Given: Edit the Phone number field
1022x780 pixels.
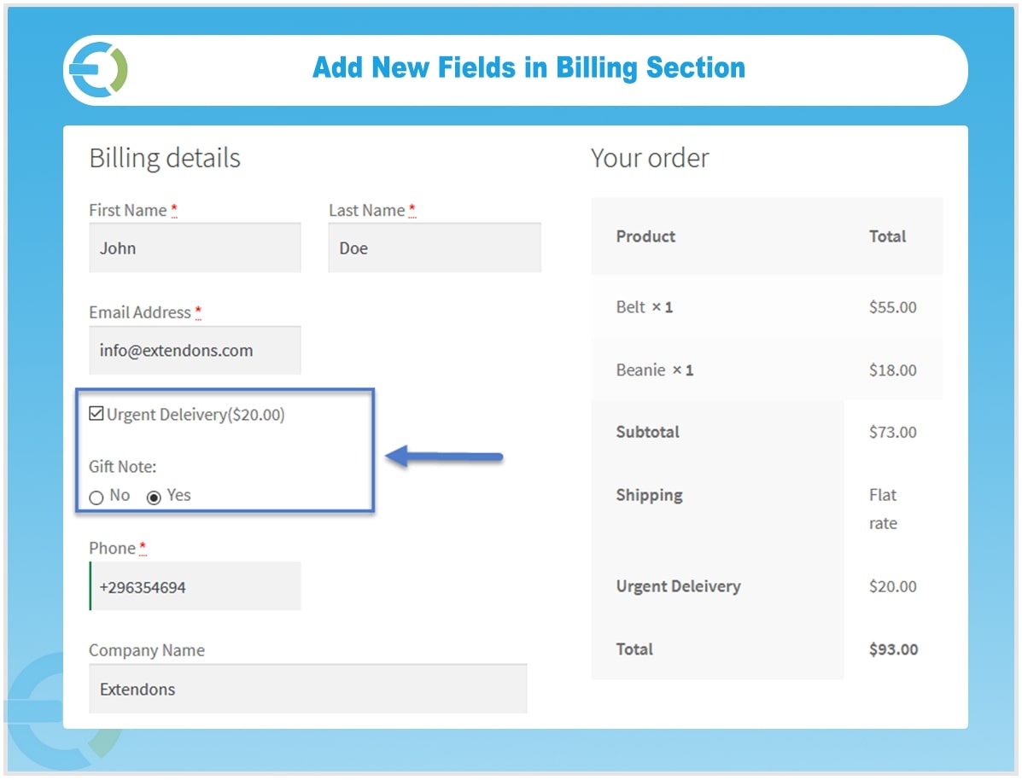Looking at the screenshot, I should pyautogui.click(x=195, y=587).
